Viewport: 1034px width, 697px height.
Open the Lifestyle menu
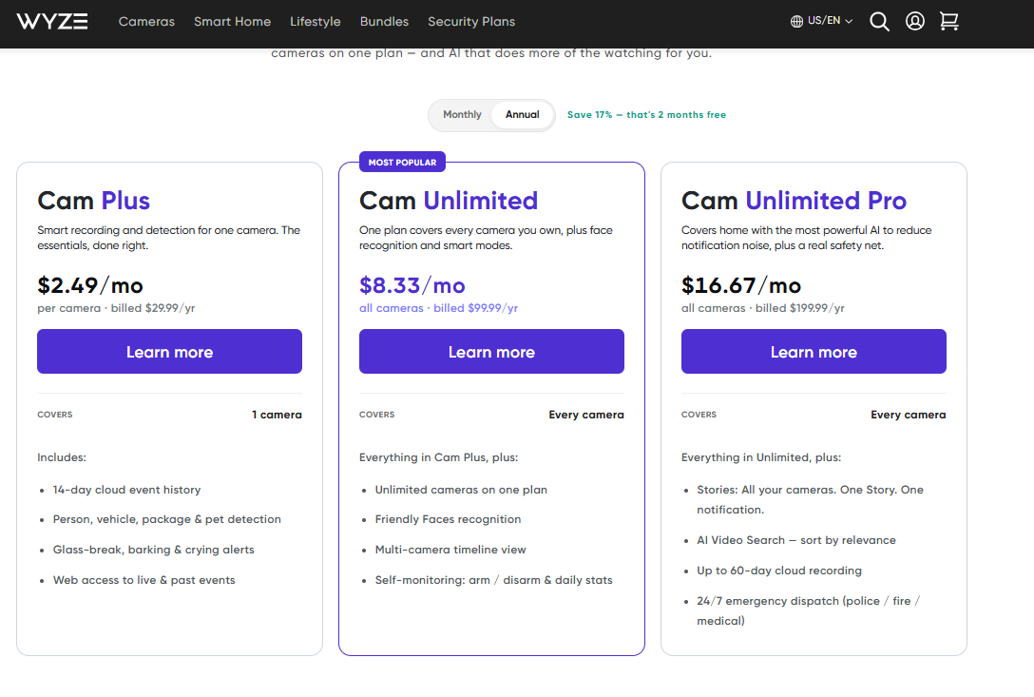click(316, 21)
